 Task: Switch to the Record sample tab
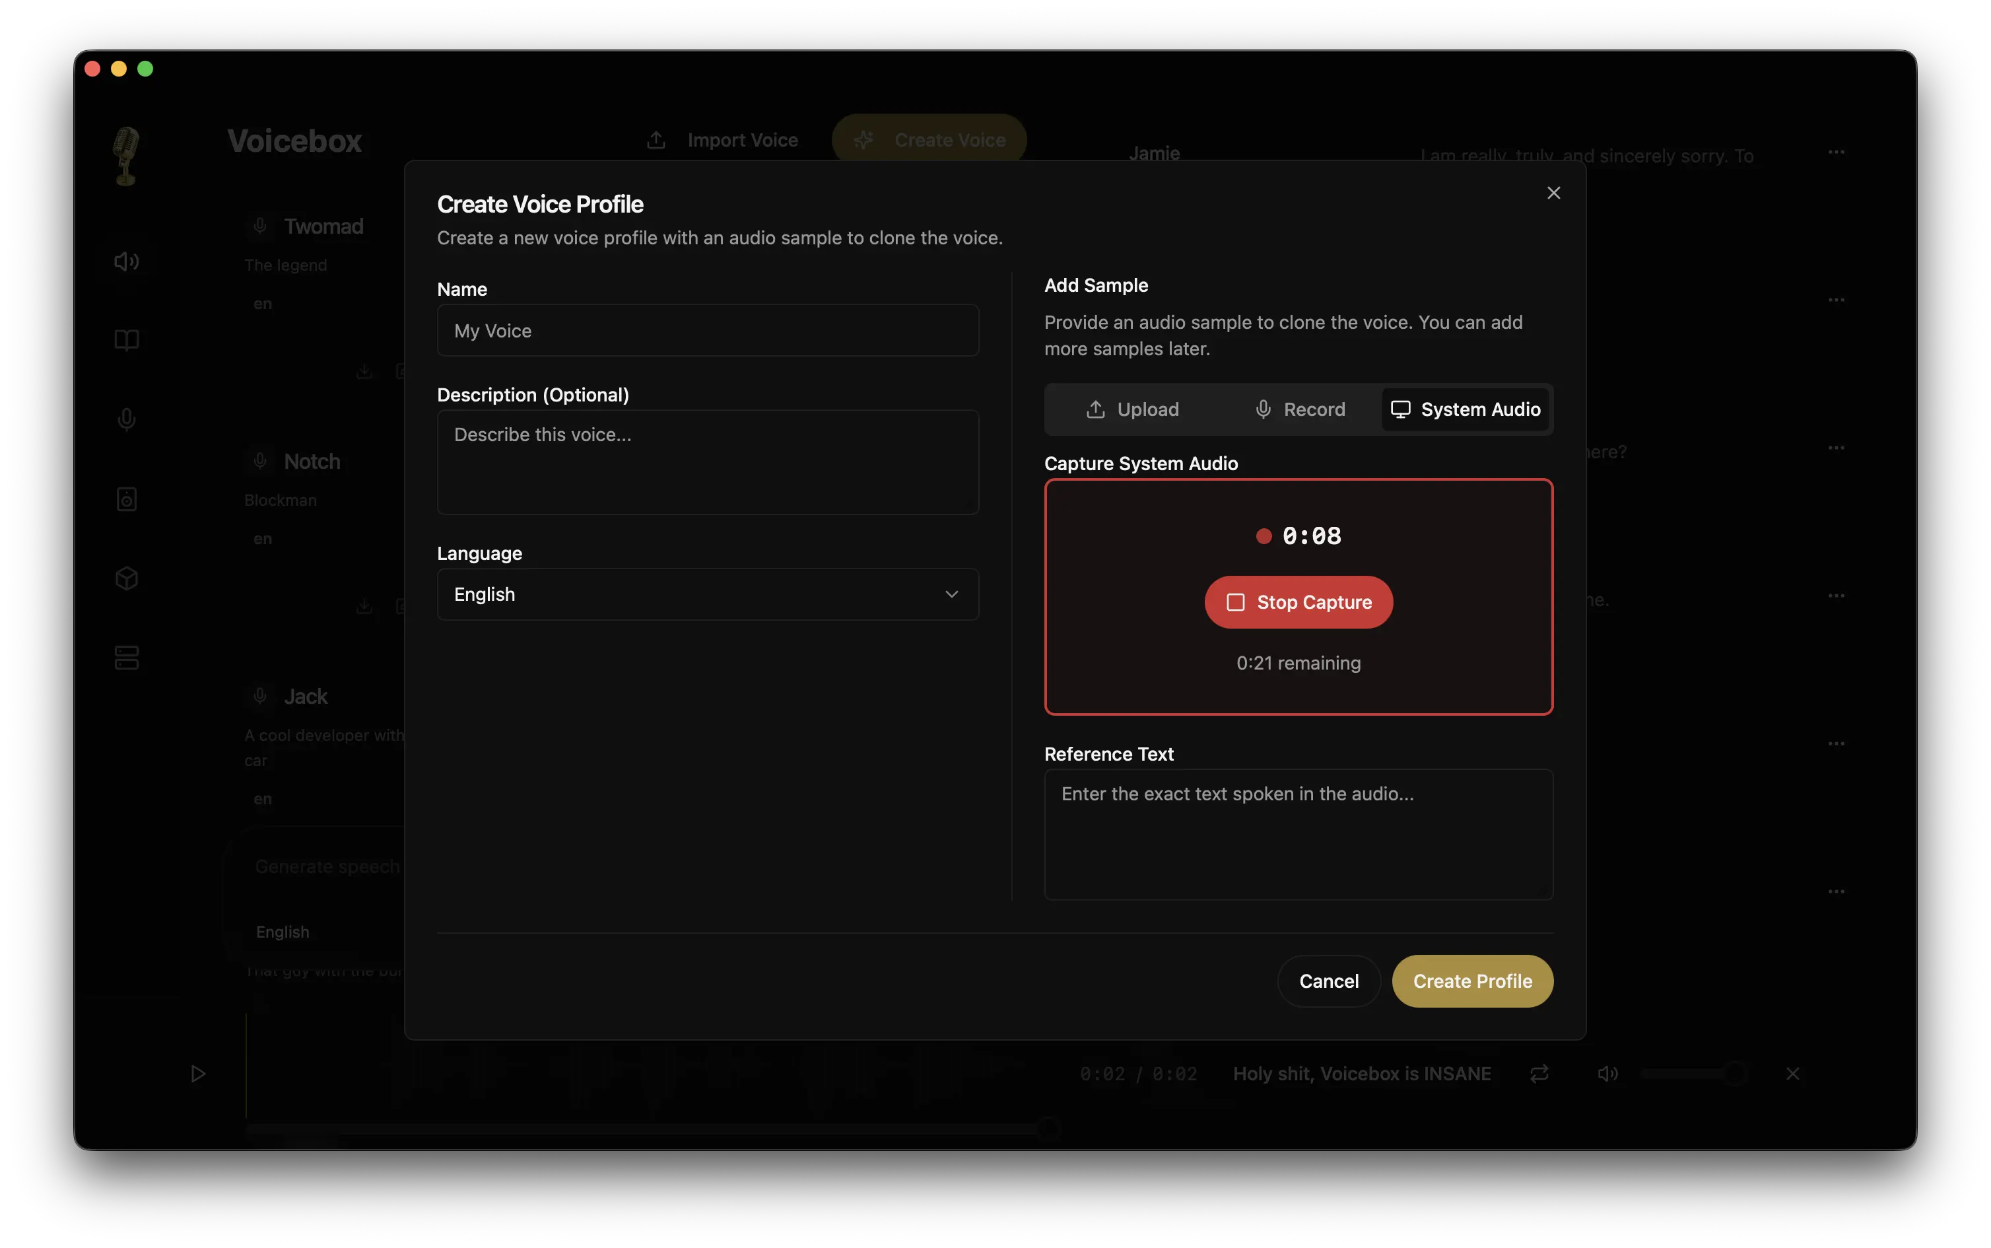(x=1300, y=409)
